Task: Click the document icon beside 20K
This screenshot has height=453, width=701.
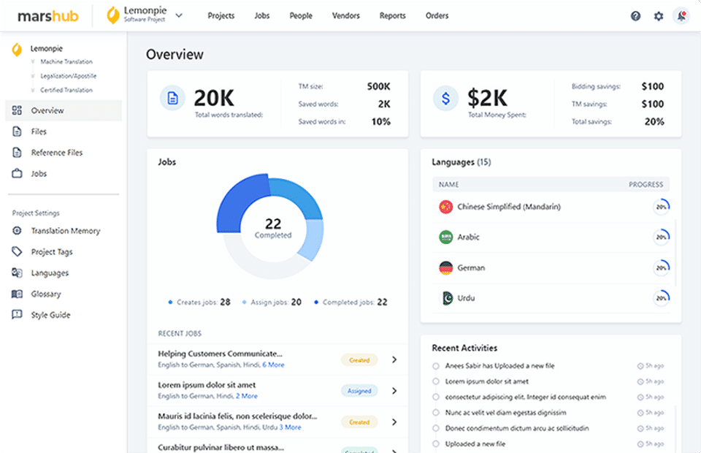Action: pyautogui.click(x=172, y=98)
